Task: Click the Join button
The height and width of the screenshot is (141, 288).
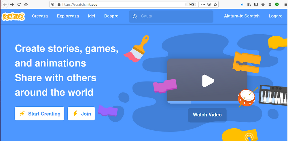Action: [x=81, y=114]
